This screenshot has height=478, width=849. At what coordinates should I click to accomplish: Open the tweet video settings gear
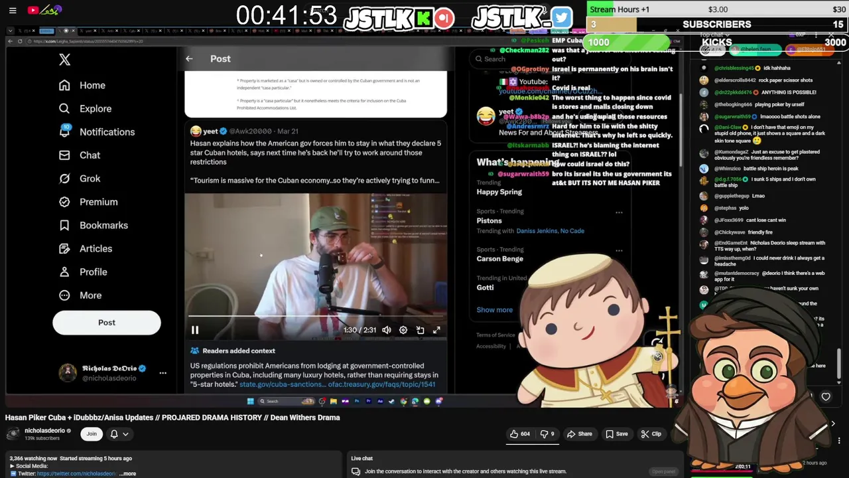[403, 330]
